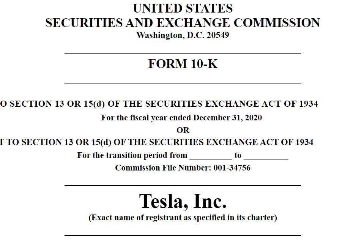
Task: Click the "December 31, 2020" date
Action: (227, 118)
